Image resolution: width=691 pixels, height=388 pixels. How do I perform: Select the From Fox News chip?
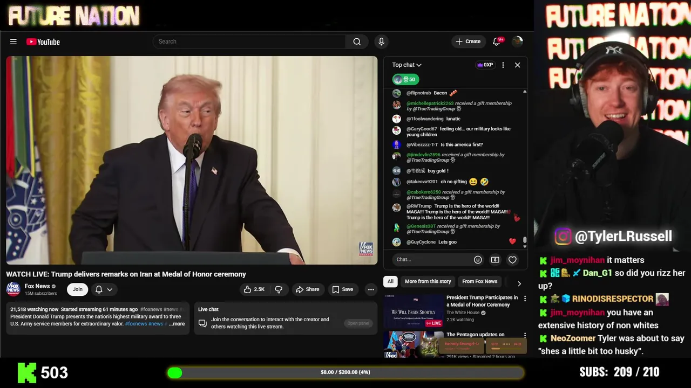479,281
